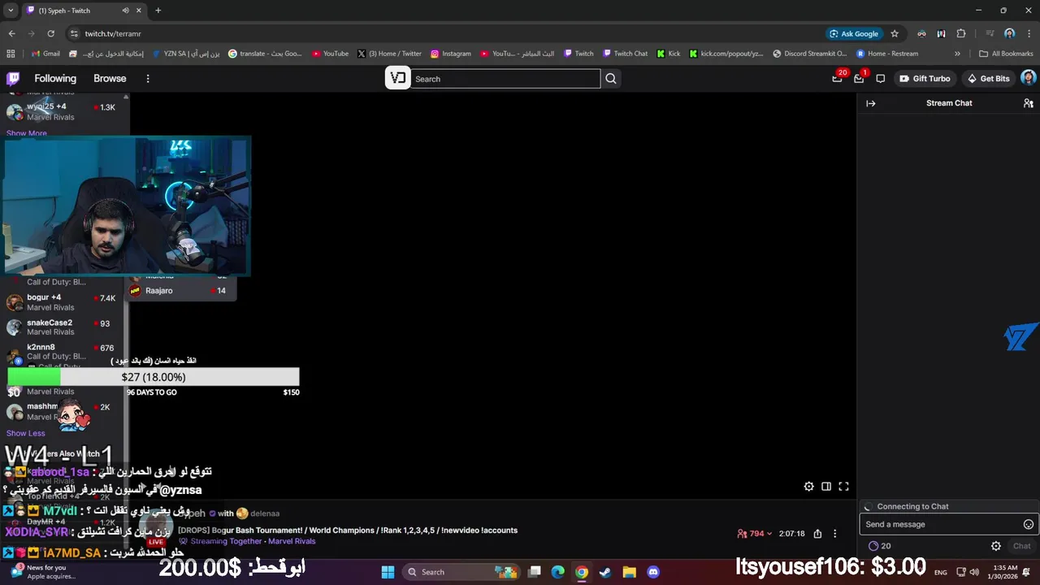Open the Twitch Chat bookmark
The height and width of the screenshot is (585, 1040).
pyautogui.click(x=625, y=54)
